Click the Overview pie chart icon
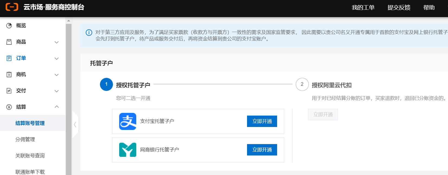The height and width of the screenshot is (175, 448). pyautogui.click(x=9, y=26)
